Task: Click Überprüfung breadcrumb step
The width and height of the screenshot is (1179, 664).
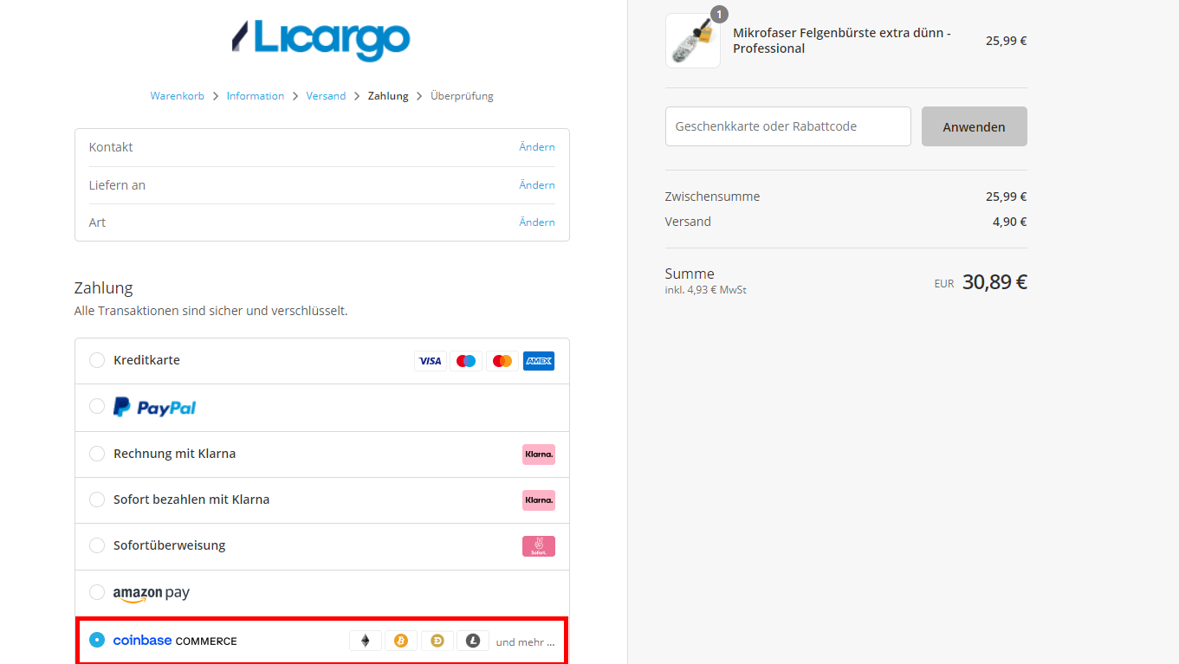Action: pos(462,96)
